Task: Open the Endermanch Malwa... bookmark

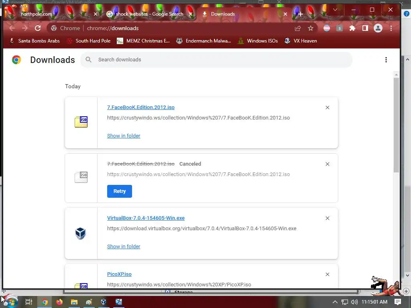Action: pos(203,41)
